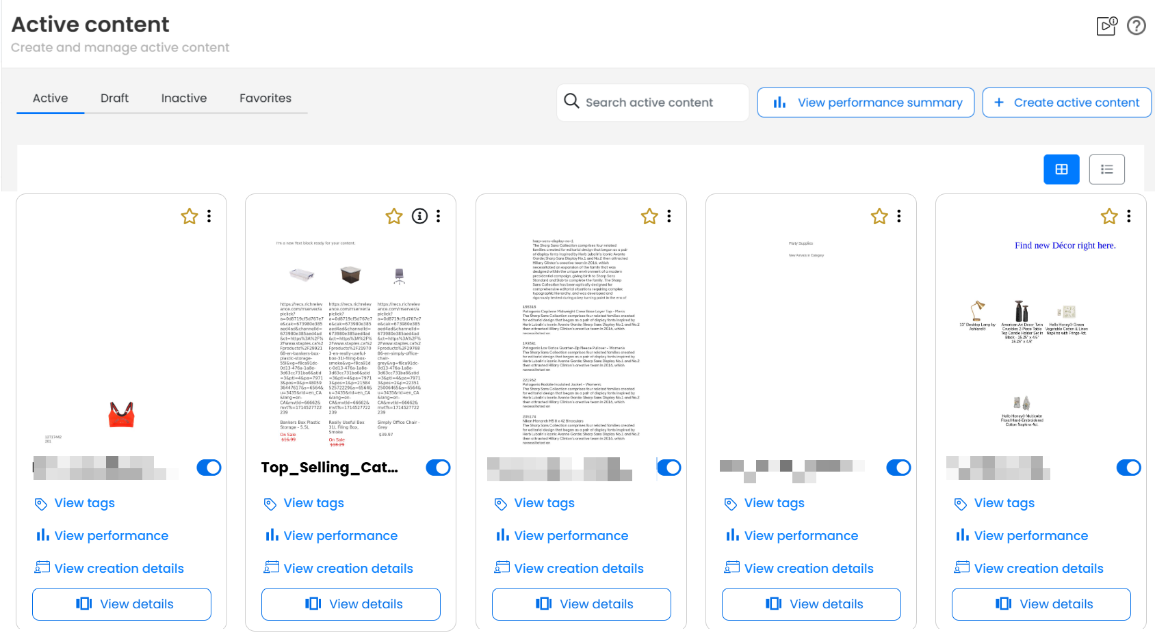
Task: Toggle active switch on Party Supplies card
Action: [898, 468]
